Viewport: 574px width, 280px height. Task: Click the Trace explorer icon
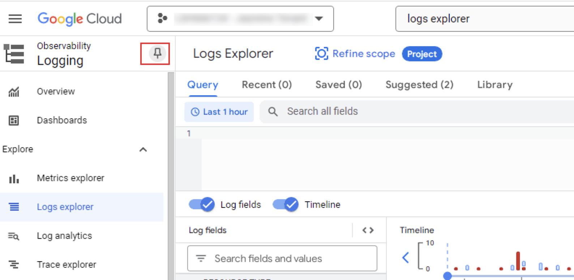[x=14, y=264]
